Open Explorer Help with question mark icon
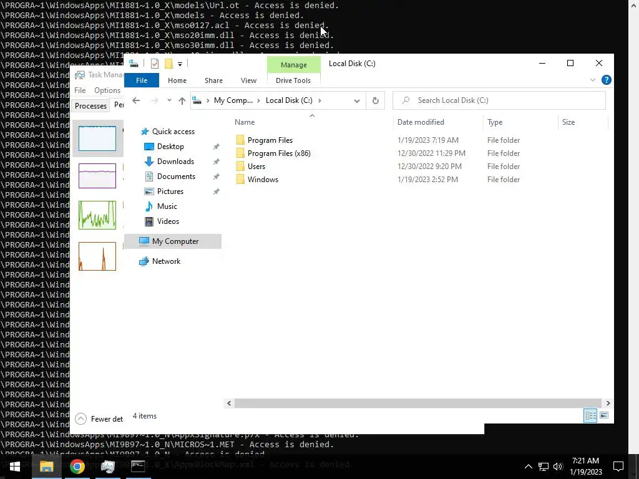Screen dimensions: 639x479 coord(607,80)
